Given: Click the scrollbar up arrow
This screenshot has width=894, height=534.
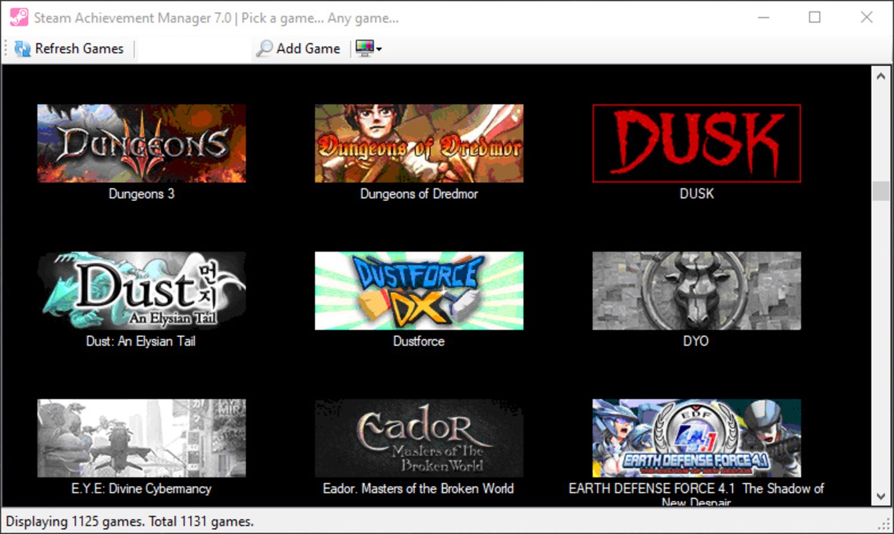Looking at the screenshot, I should [881, 76].
